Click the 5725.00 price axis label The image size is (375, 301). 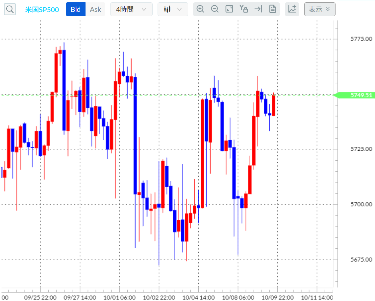click(362, 149)
